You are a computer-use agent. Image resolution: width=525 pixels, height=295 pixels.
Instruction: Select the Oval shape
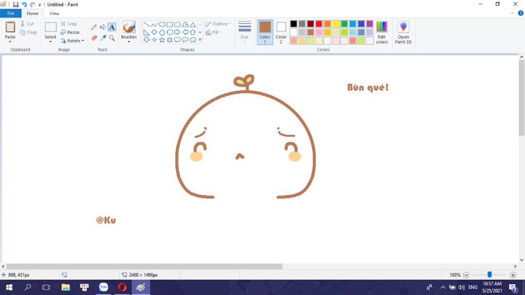(162, 25)
